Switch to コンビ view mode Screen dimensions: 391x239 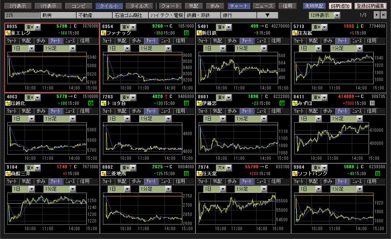coord(79,6)
